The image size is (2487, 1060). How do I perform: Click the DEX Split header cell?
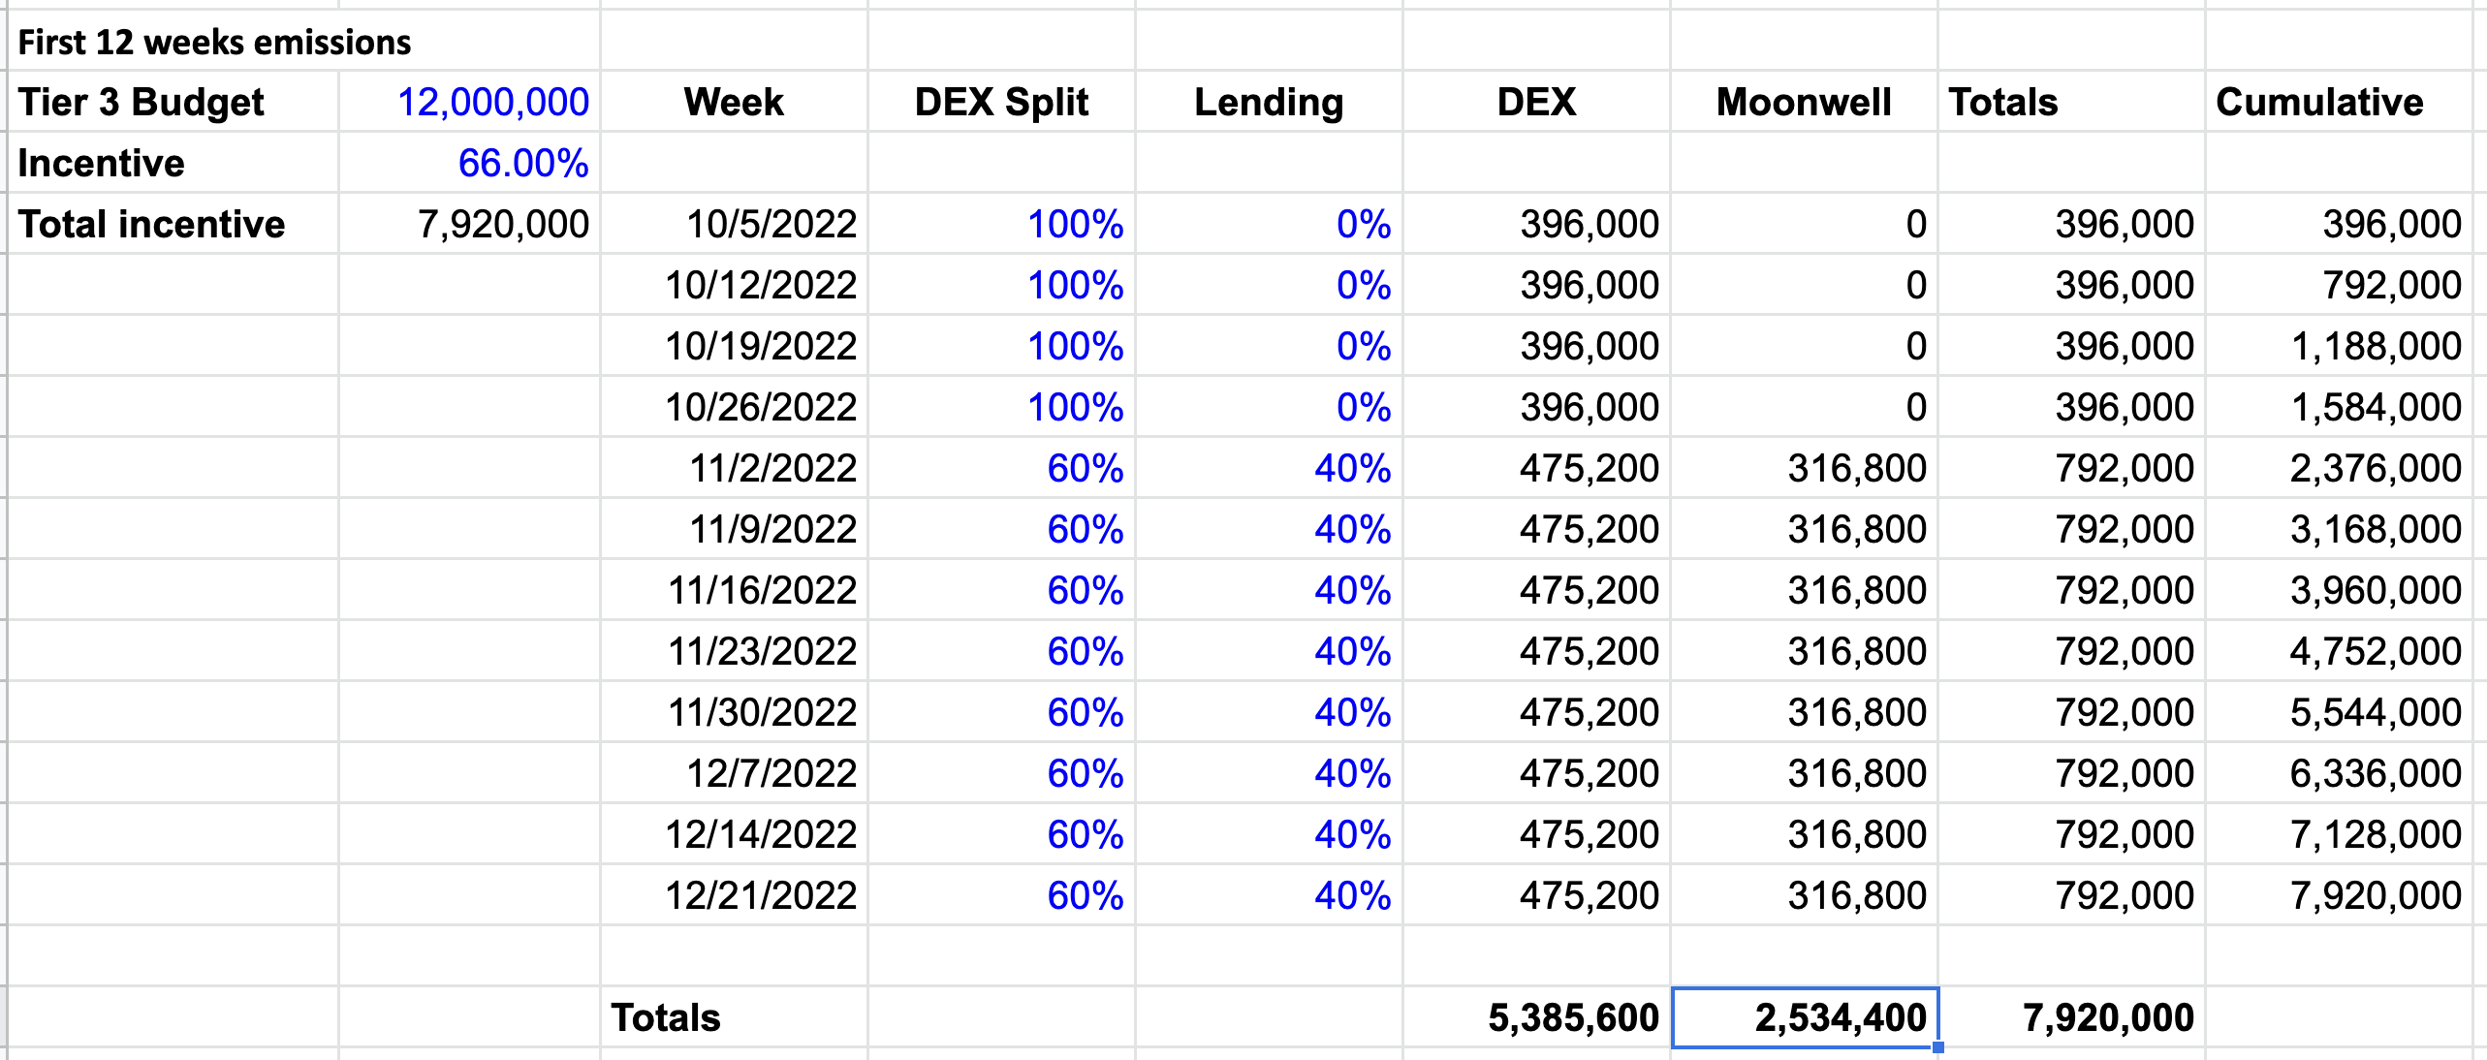click(1001, 102)
